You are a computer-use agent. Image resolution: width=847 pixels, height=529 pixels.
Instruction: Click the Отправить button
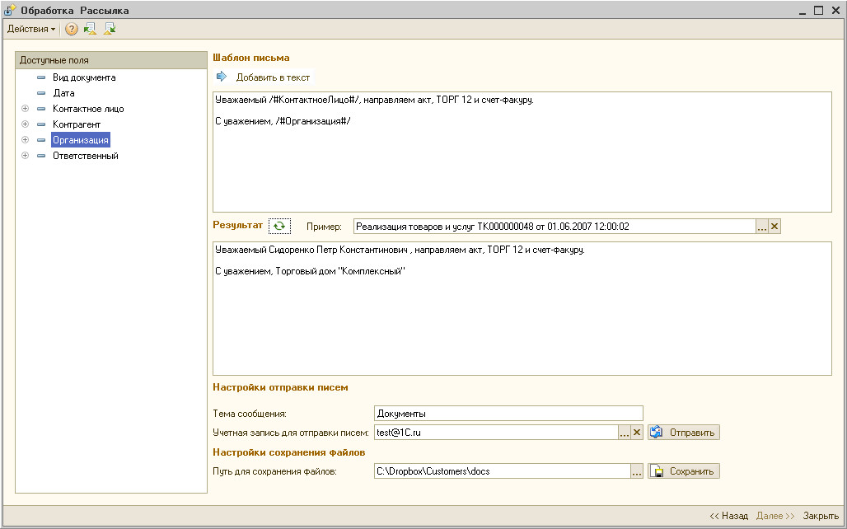coord(684,433)
